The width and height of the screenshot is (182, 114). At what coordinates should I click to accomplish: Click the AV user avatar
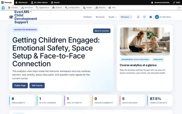click(157, 17)
